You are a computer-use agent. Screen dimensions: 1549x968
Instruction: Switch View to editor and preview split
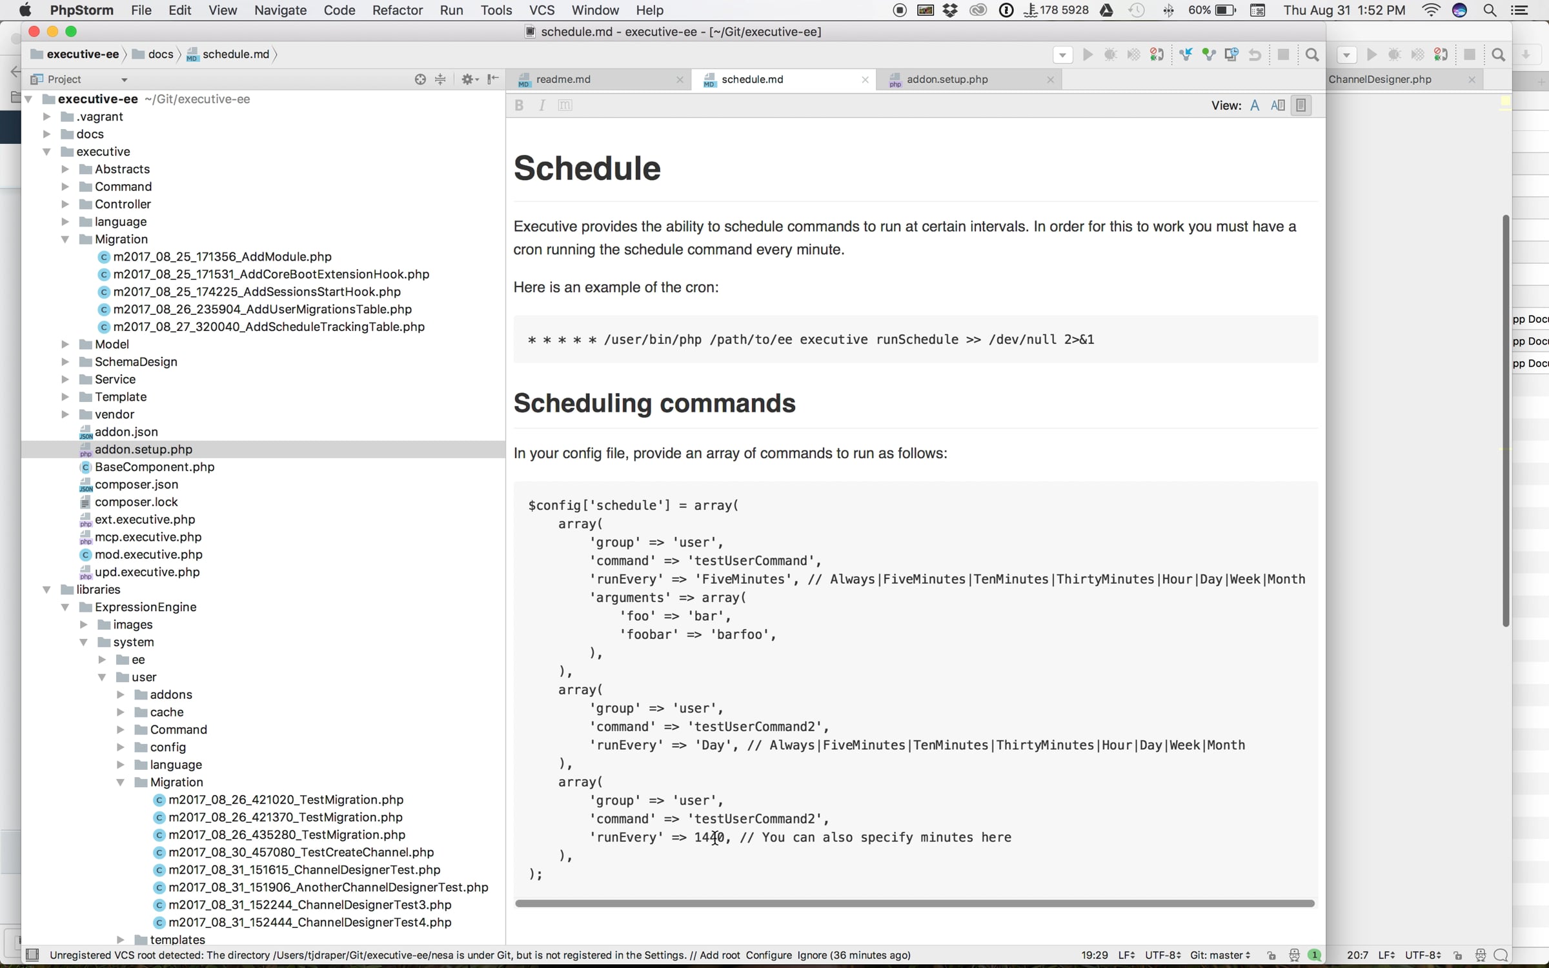point(1278,105)
